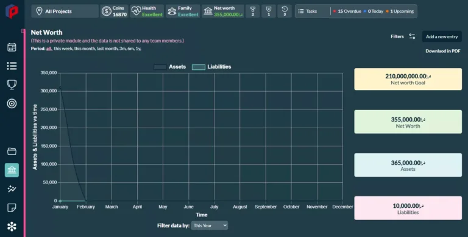Click the Filters label
This screenshot has width=468, height=237.
pos(397,36)
